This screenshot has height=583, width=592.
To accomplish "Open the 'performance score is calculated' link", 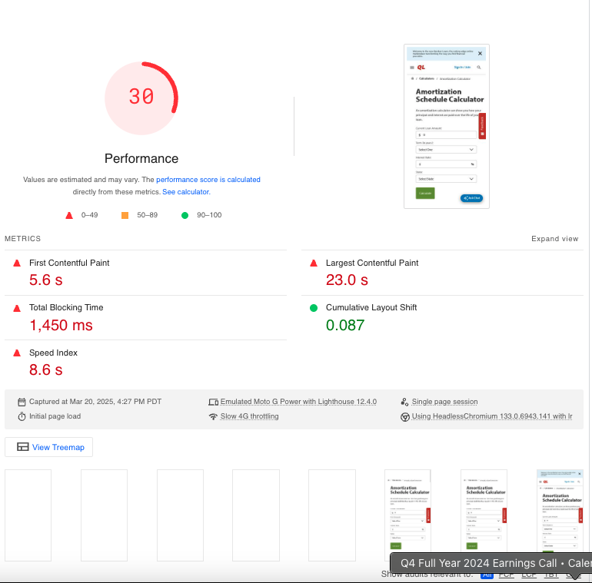I will (x=208, y=180).
